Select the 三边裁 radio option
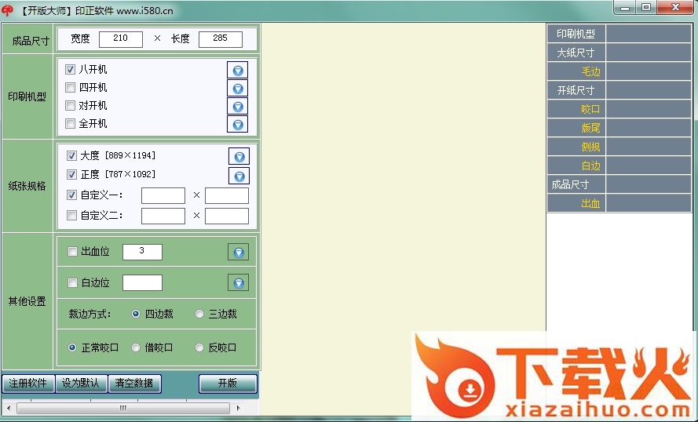The image size is (698, 422). [x=199, y=314]
